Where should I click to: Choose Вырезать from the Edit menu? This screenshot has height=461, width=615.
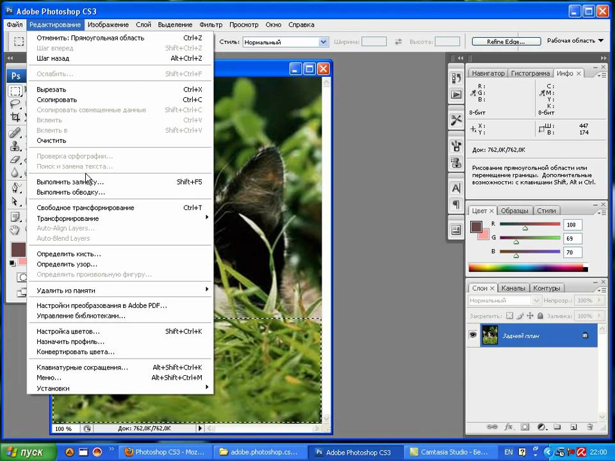pos(120,90)
